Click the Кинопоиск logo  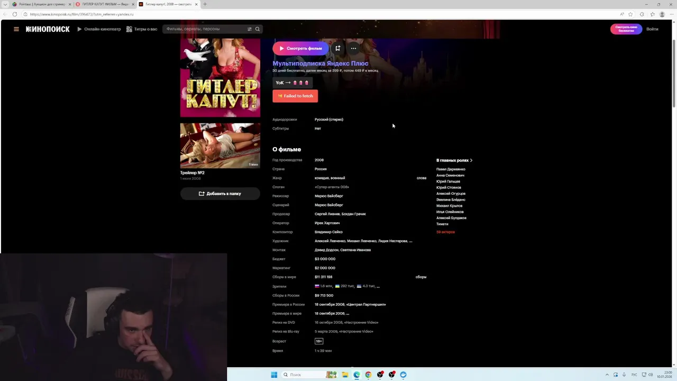pyautogui.click(x=48, y=29)
